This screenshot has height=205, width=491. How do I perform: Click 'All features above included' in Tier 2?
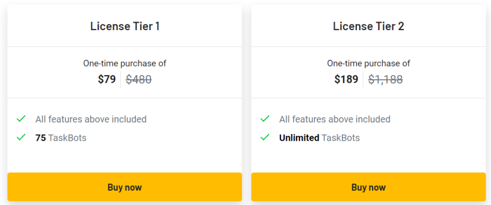[x=335, y=119]
